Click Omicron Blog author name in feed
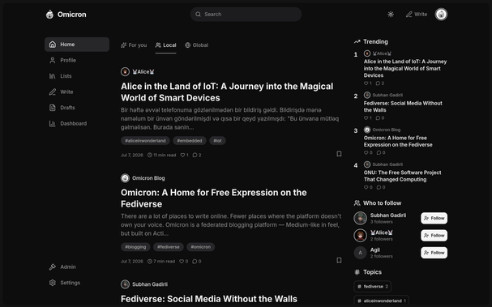The image size is (492, 307). click(x=148, y=178)
